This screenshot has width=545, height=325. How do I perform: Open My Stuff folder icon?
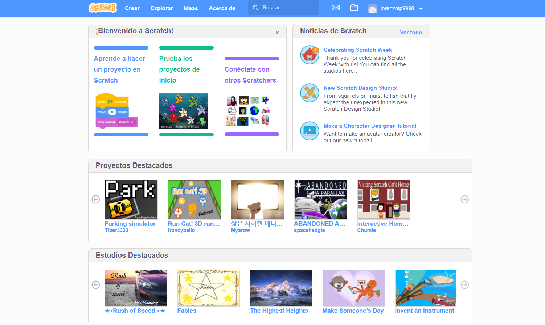tap(354, 8)
